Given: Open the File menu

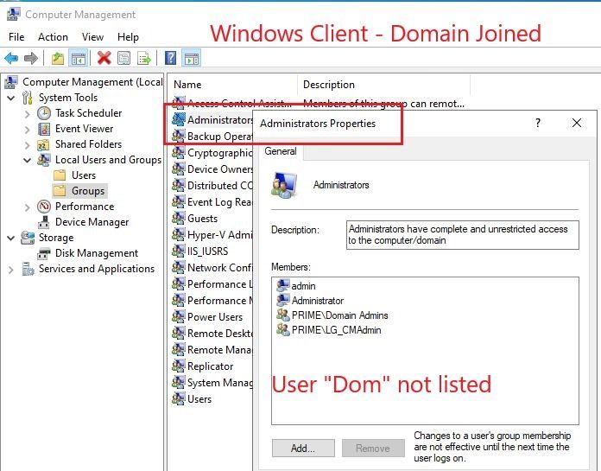Looking at the screenshot, I should 16,37.
